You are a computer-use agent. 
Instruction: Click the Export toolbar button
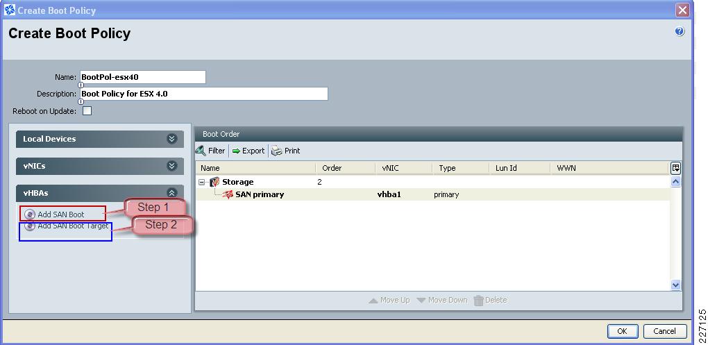click(248, 151)
